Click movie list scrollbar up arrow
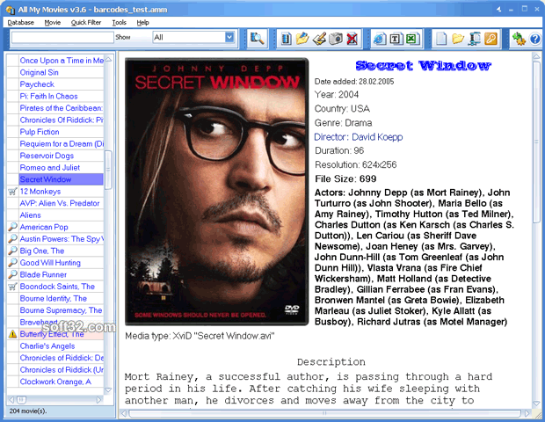 point(108,60)
